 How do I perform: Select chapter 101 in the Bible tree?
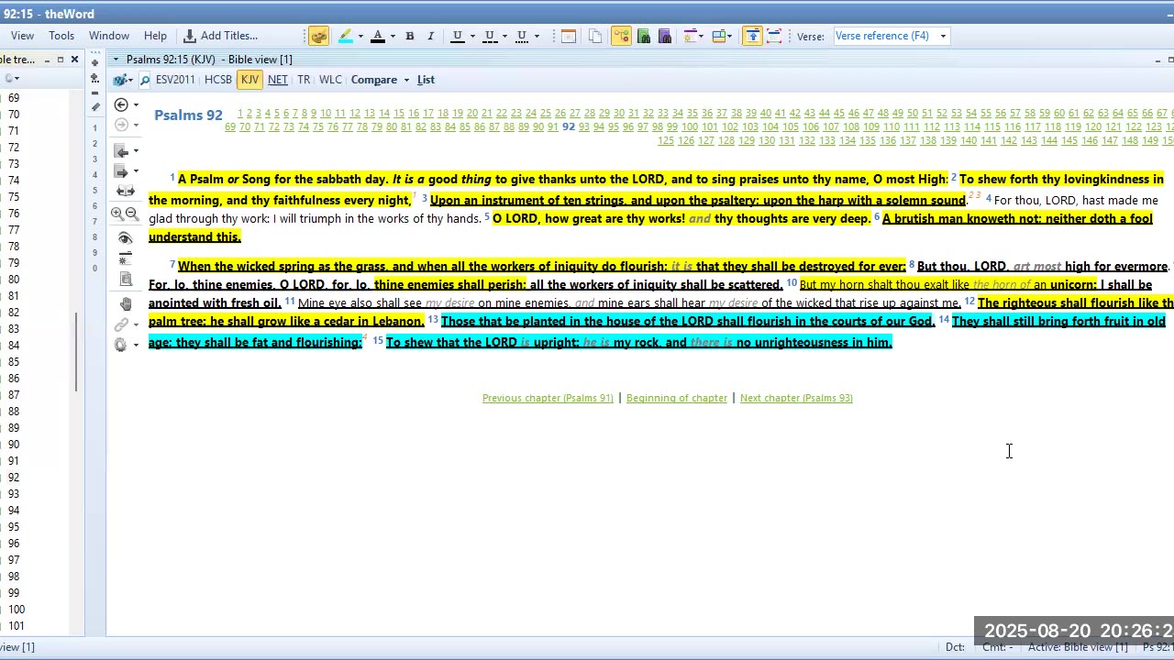(17, 626)
